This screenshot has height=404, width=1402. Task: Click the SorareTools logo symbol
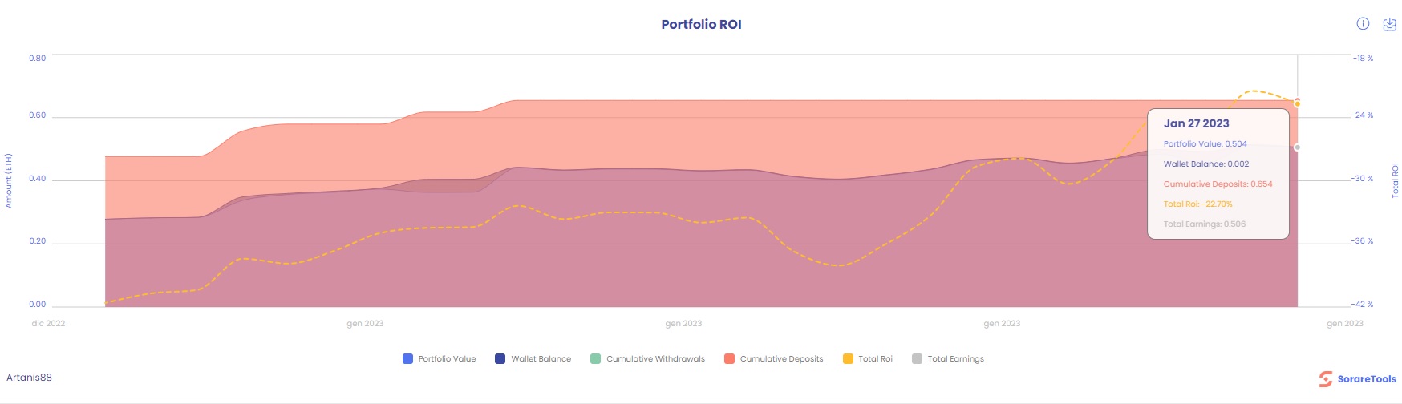(x=1325, y=379)
